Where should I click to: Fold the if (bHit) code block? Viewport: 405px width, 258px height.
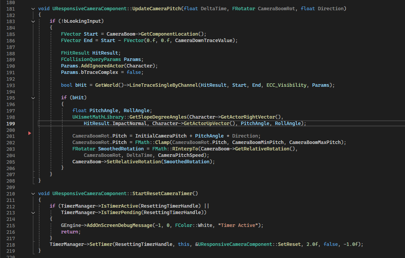click(x=33, y=98)
